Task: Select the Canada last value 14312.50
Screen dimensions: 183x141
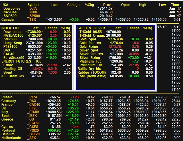Action: coord(54,20)
